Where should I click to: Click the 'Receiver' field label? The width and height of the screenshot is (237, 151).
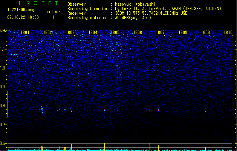(x=76, y=13)
